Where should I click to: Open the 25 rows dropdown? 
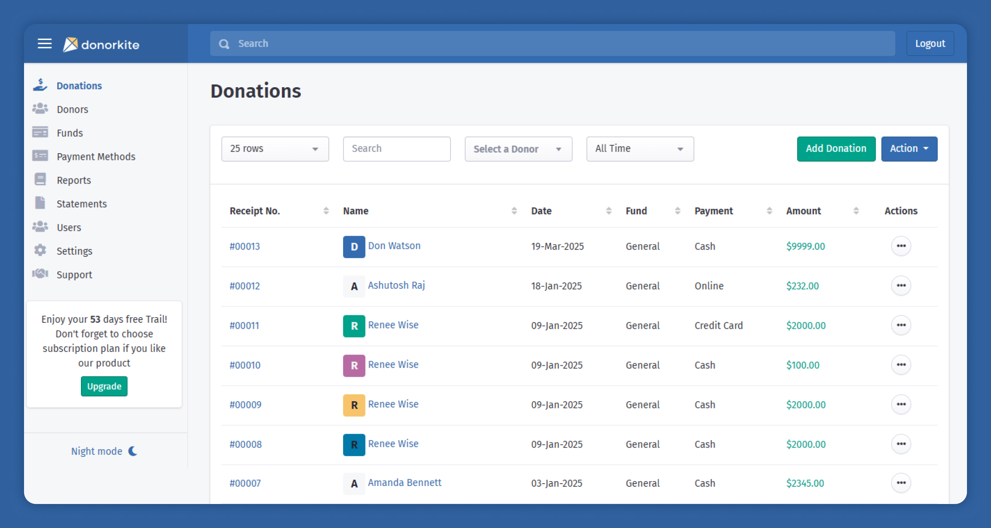pyautogui.click(x=275, y=149)
